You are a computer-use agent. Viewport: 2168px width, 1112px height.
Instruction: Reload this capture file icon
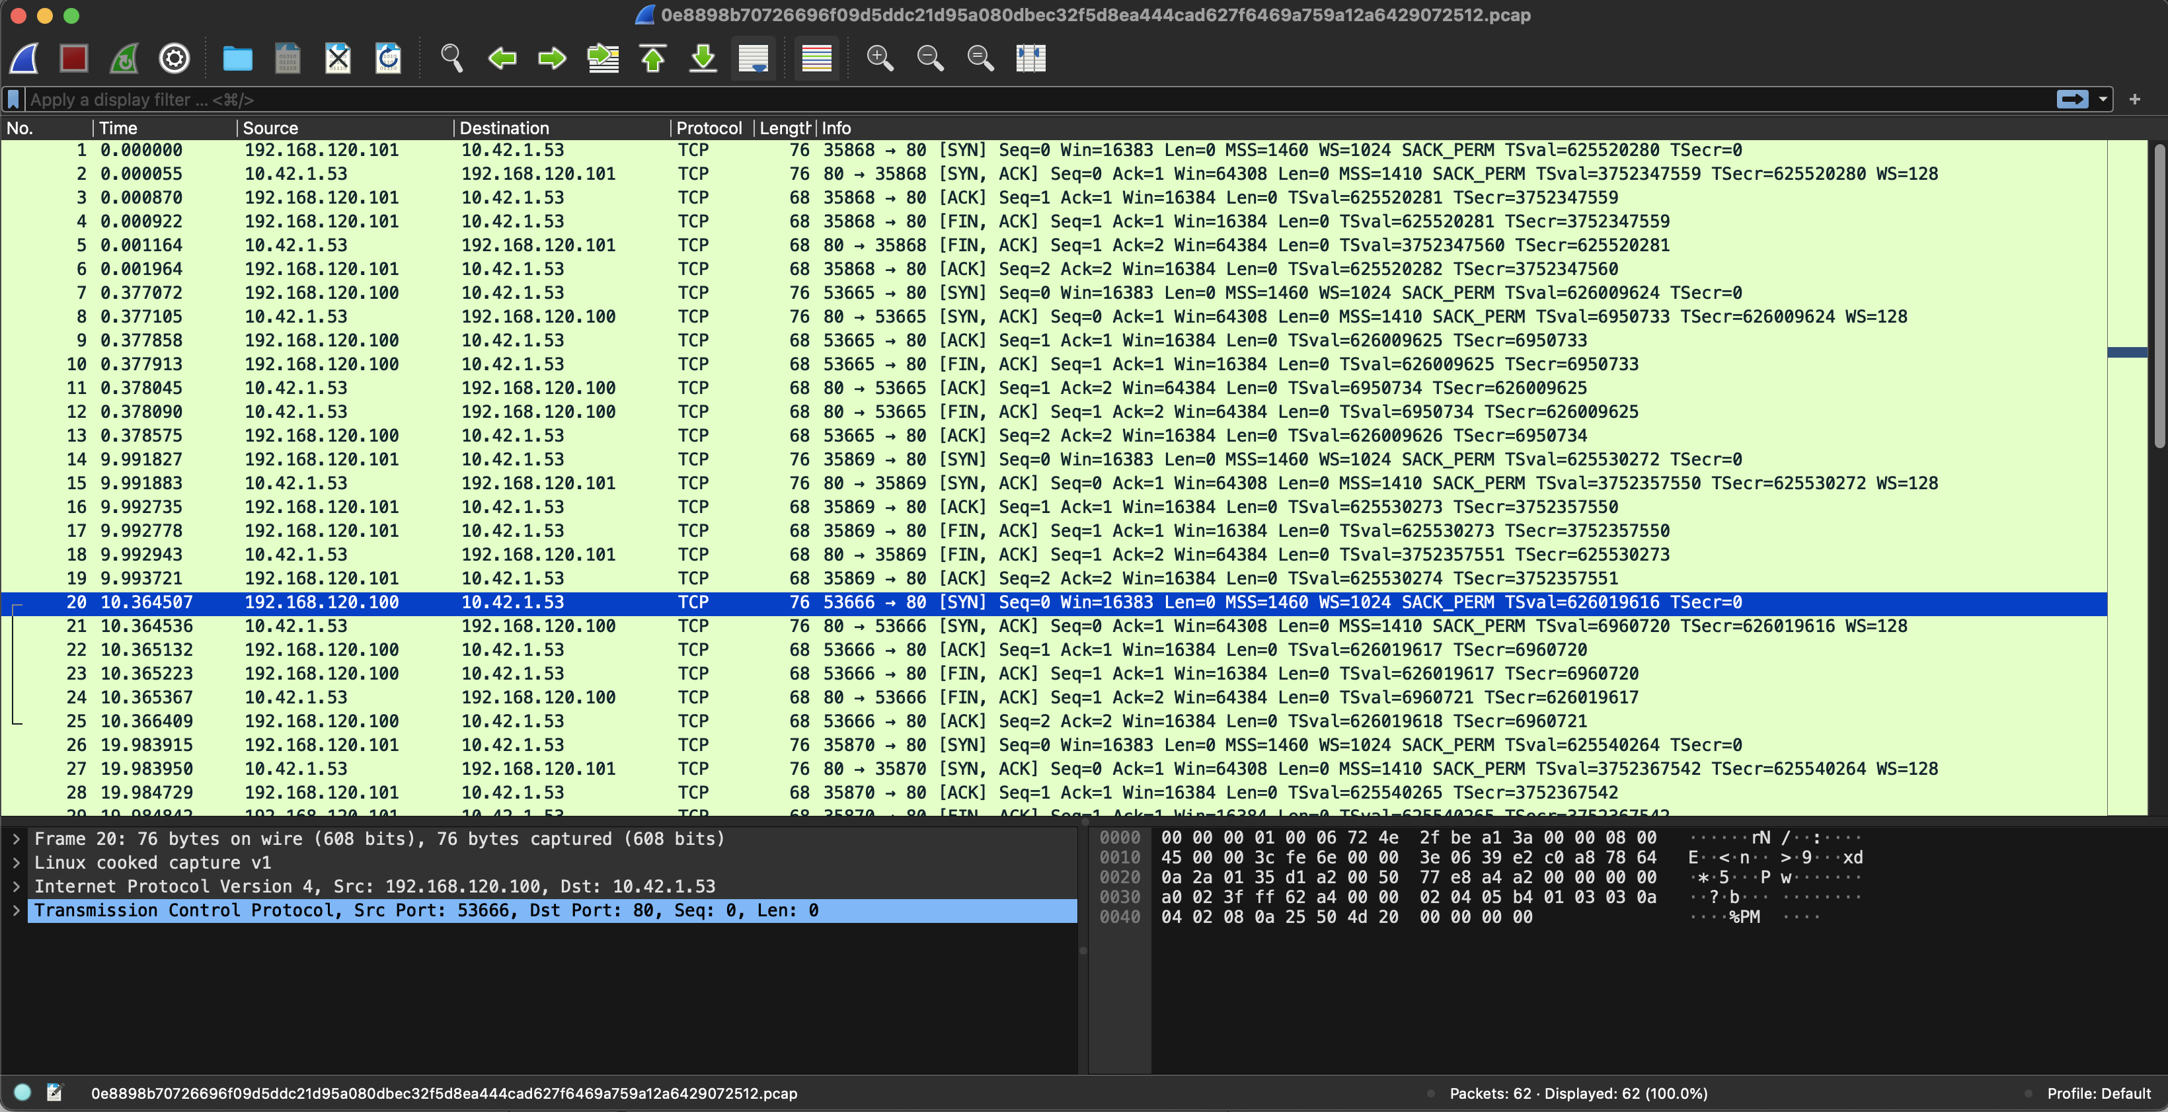(388, 58)
